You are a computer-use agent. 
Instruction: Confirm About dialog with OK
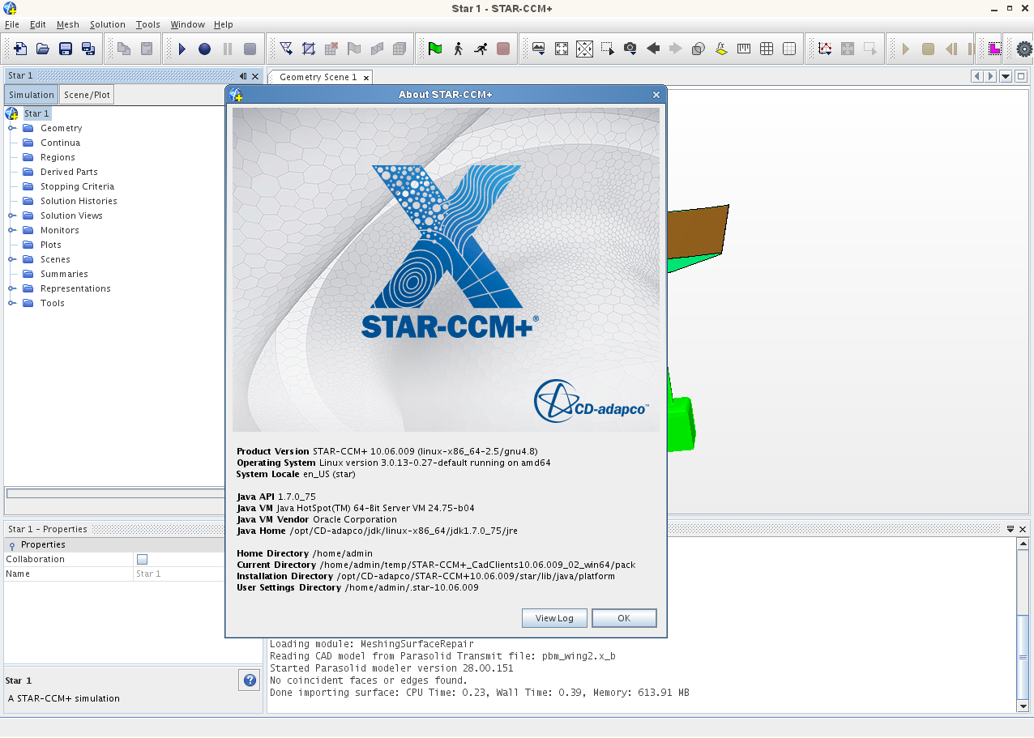tap(624, 618)
